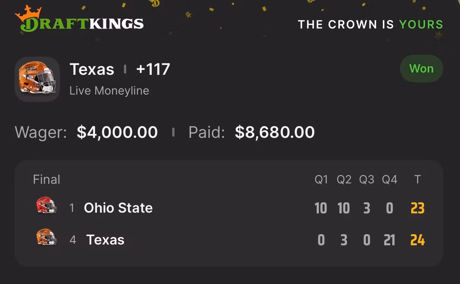Click the Ohio State helmet icon
The image size is (460, 284).
[46, 205]
